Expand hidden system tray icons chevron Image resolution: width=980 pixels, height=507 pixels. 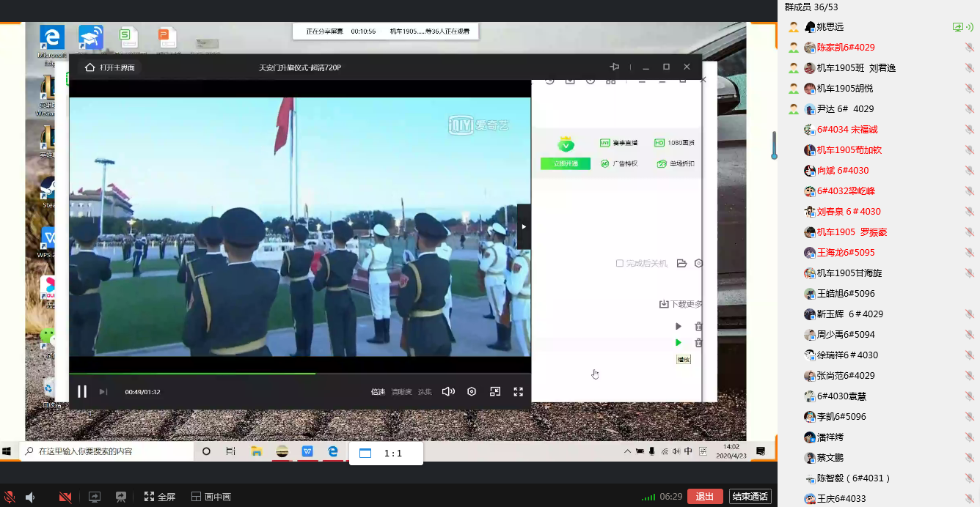click(628, 451)
